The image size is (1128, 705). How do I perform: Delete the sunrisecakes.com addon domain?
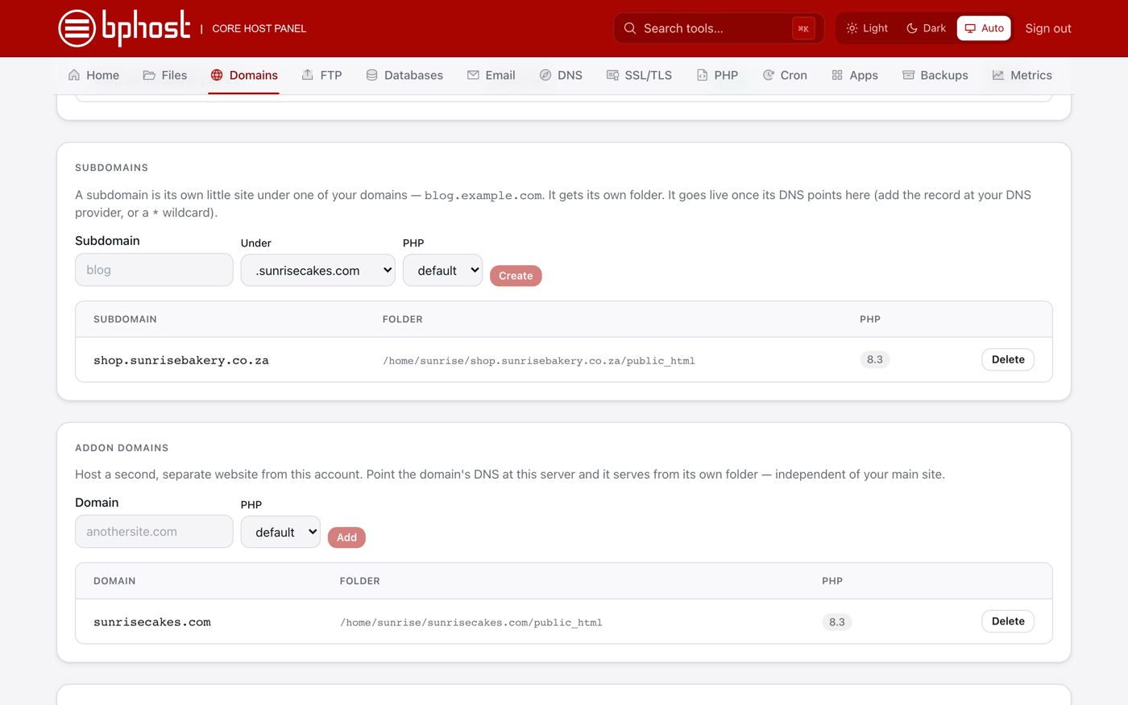pos(1008,621)
